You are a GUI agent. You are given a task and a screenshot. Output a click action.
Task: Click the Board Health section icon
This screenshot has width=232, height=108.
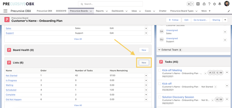tap(9, 50)
